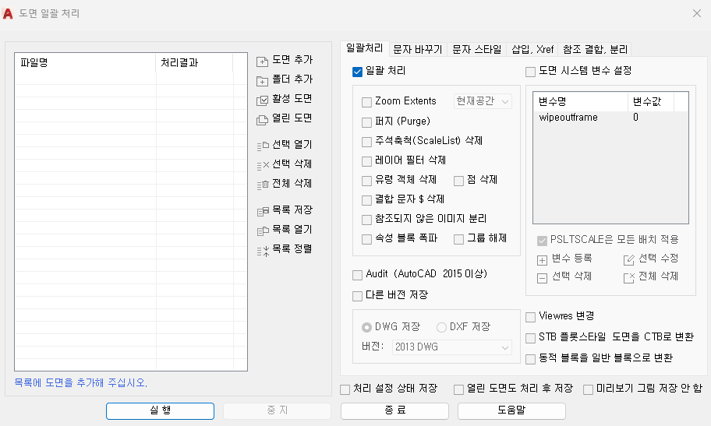
Task: Switch to the 삽입, Xref tab
Action: (x=532, y=49)
